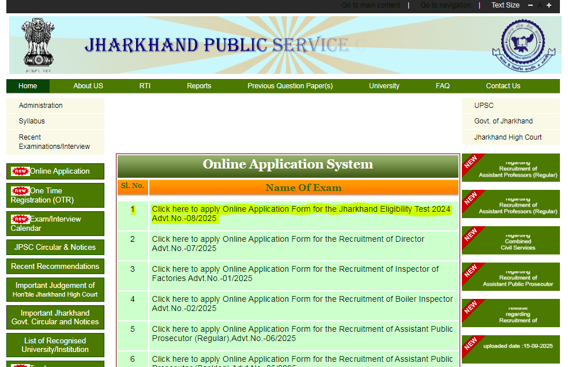Open the Govt. of Jharkhand link
Image resolution: width=568 pixels, height=367 pixels.
pos(511,121)
